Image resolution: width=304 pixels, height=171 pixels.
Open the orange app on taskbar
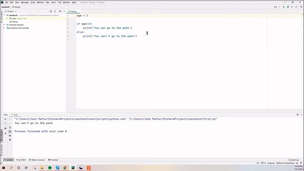coord(89,168)
